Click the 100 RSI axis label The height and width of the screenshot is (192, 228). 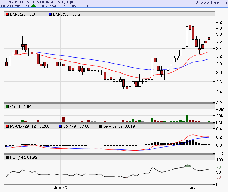pyautogui.click(x=219, y=160)
